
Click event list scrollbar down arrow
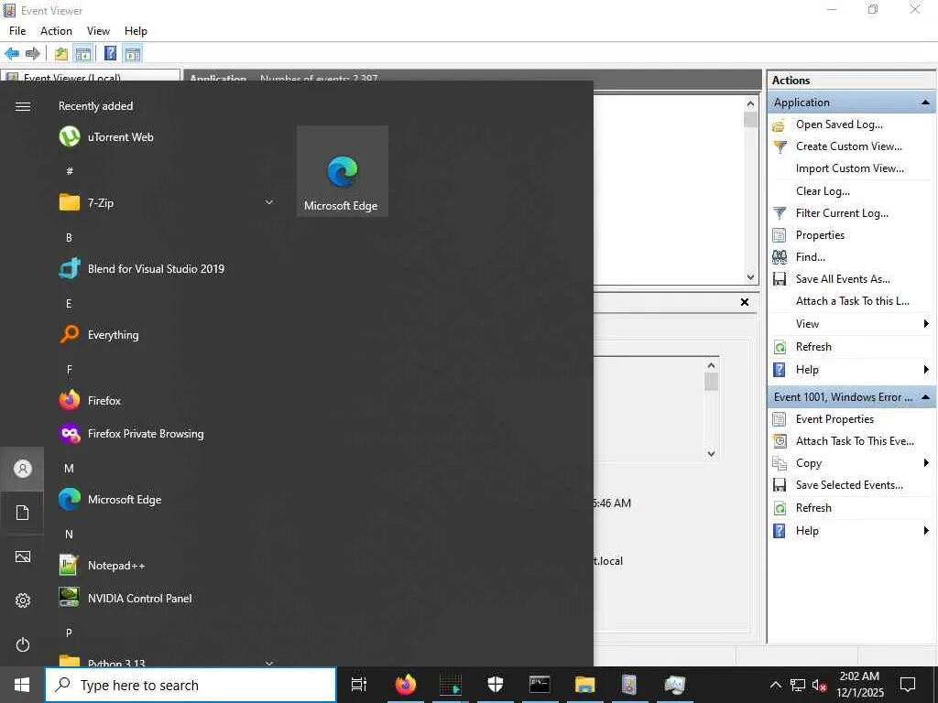pos(751,277)
